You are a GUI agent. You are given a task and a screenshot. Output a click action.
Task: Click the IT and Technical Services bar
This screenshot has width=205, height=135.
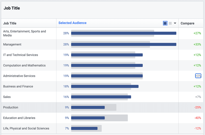pyautogui.click(x=107, y=55)
